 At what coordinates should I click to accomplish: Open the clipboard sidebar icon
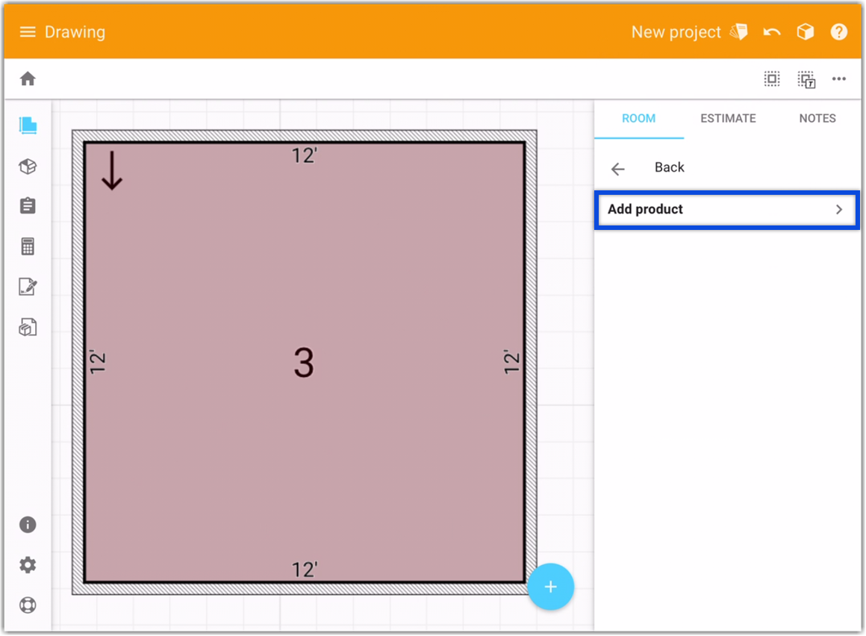(x=28, y=206)
